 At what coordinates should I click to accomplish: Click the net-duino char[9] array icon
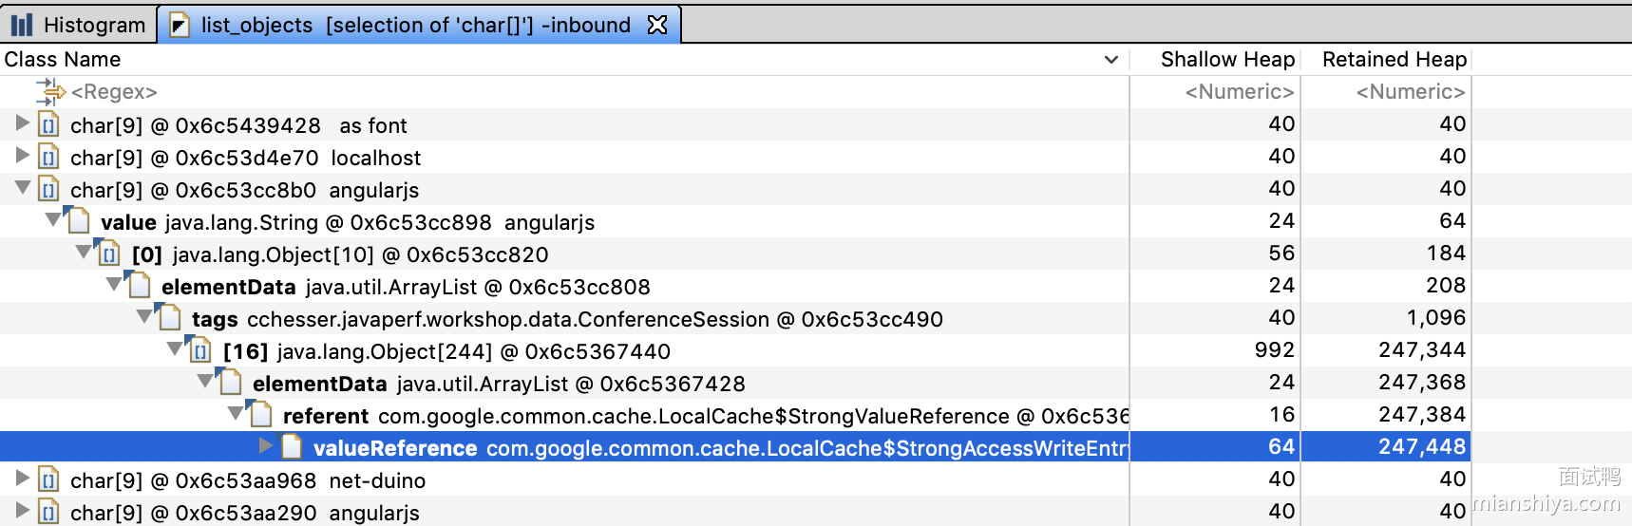pyautogui.click(x=49, y=480)
